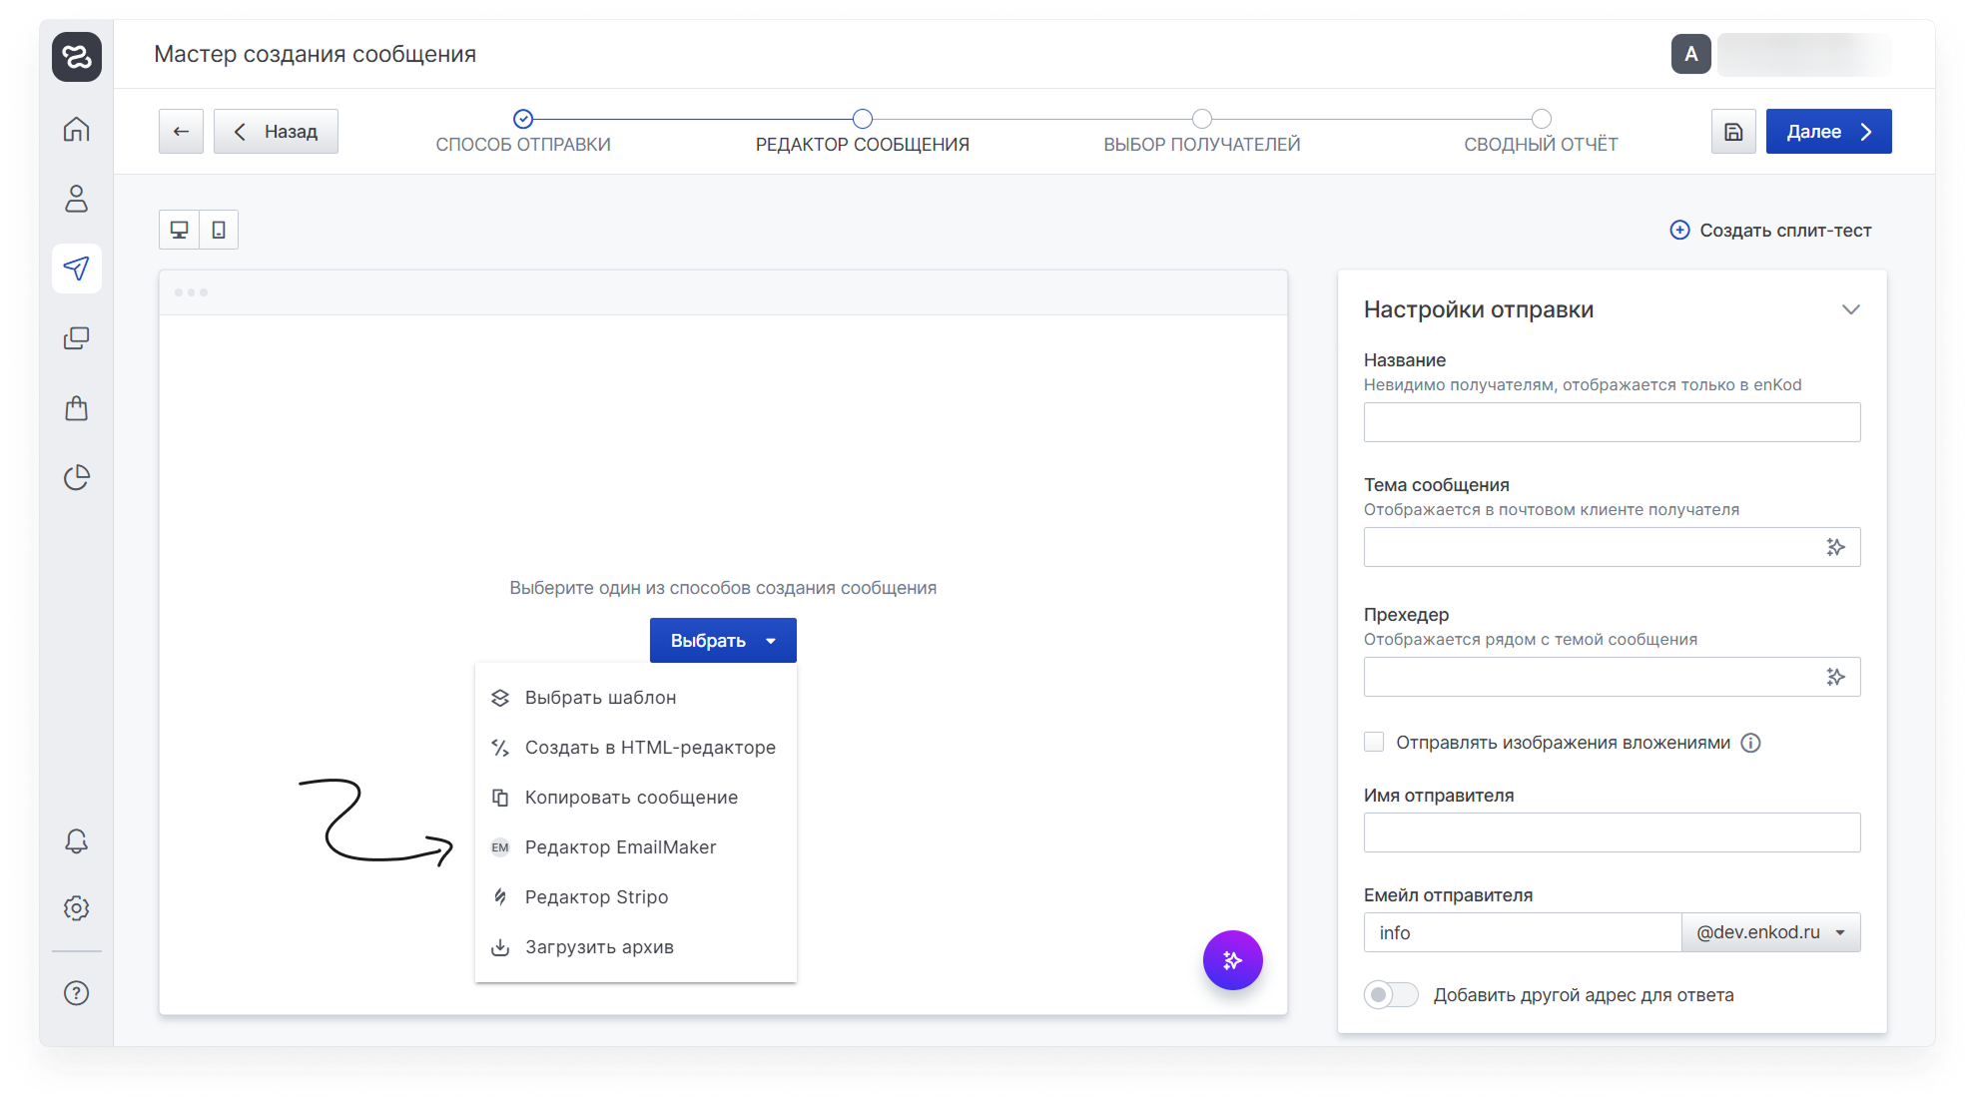Open the purple AI assistant floating button

click(1233, 960)
